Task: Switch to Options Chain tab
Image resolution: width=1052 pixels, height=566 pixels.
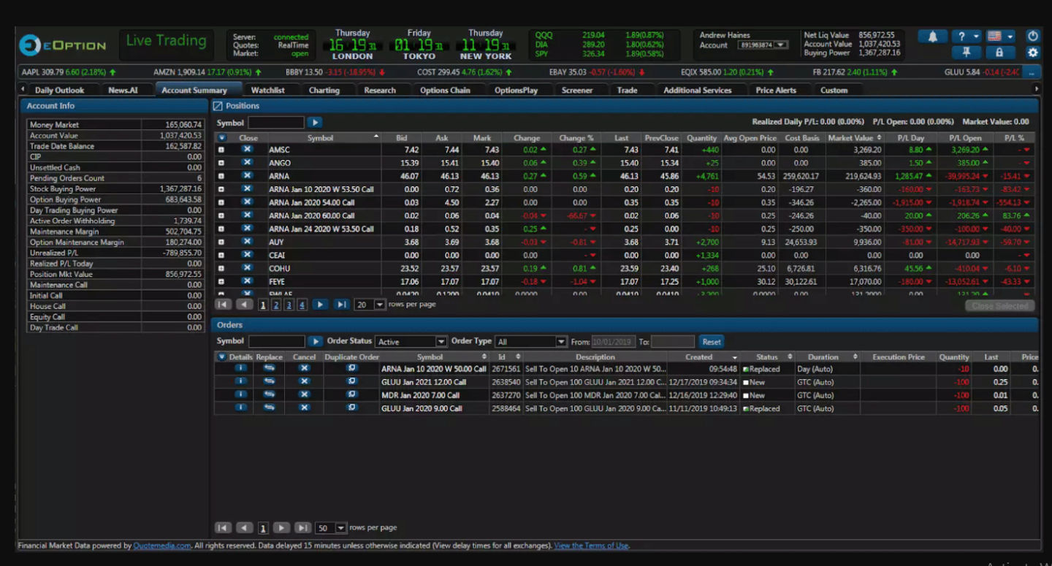Action: coord(445,90)
